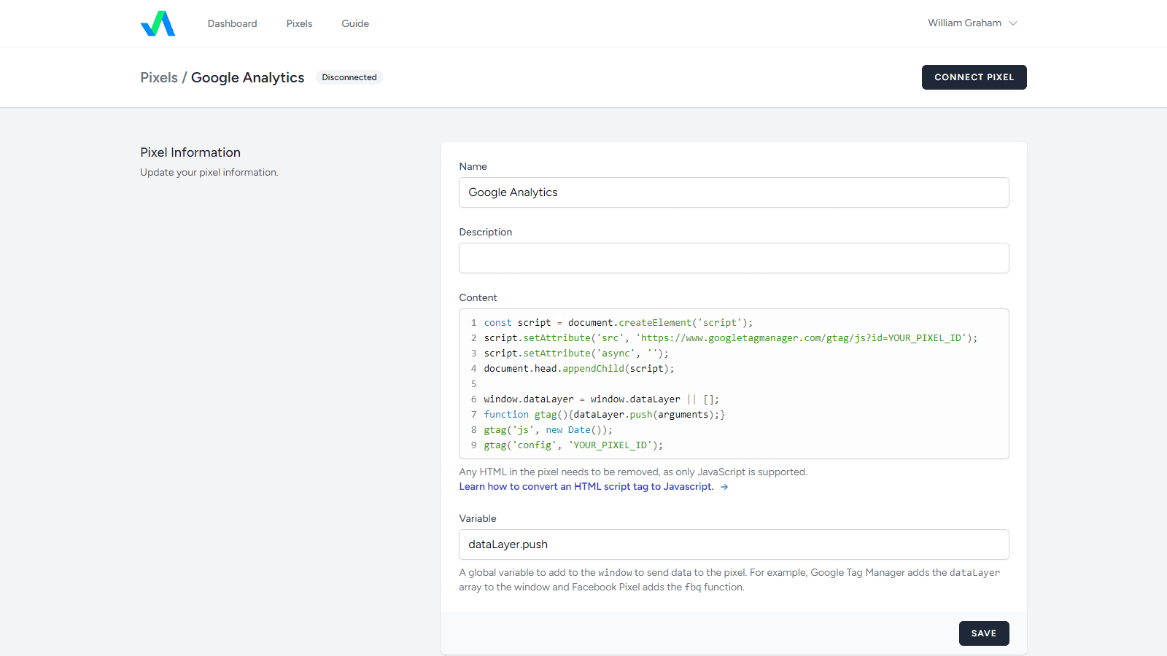Open the Dashboard navigation item
Viewport: 1167px width, 656px height.
(232, 23)
